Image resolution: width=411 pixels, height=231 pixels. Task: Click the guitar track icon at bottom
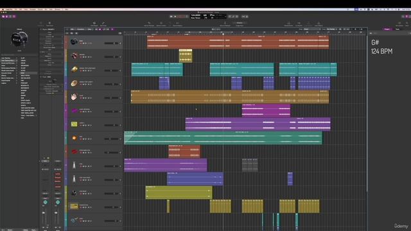(74, 220)
